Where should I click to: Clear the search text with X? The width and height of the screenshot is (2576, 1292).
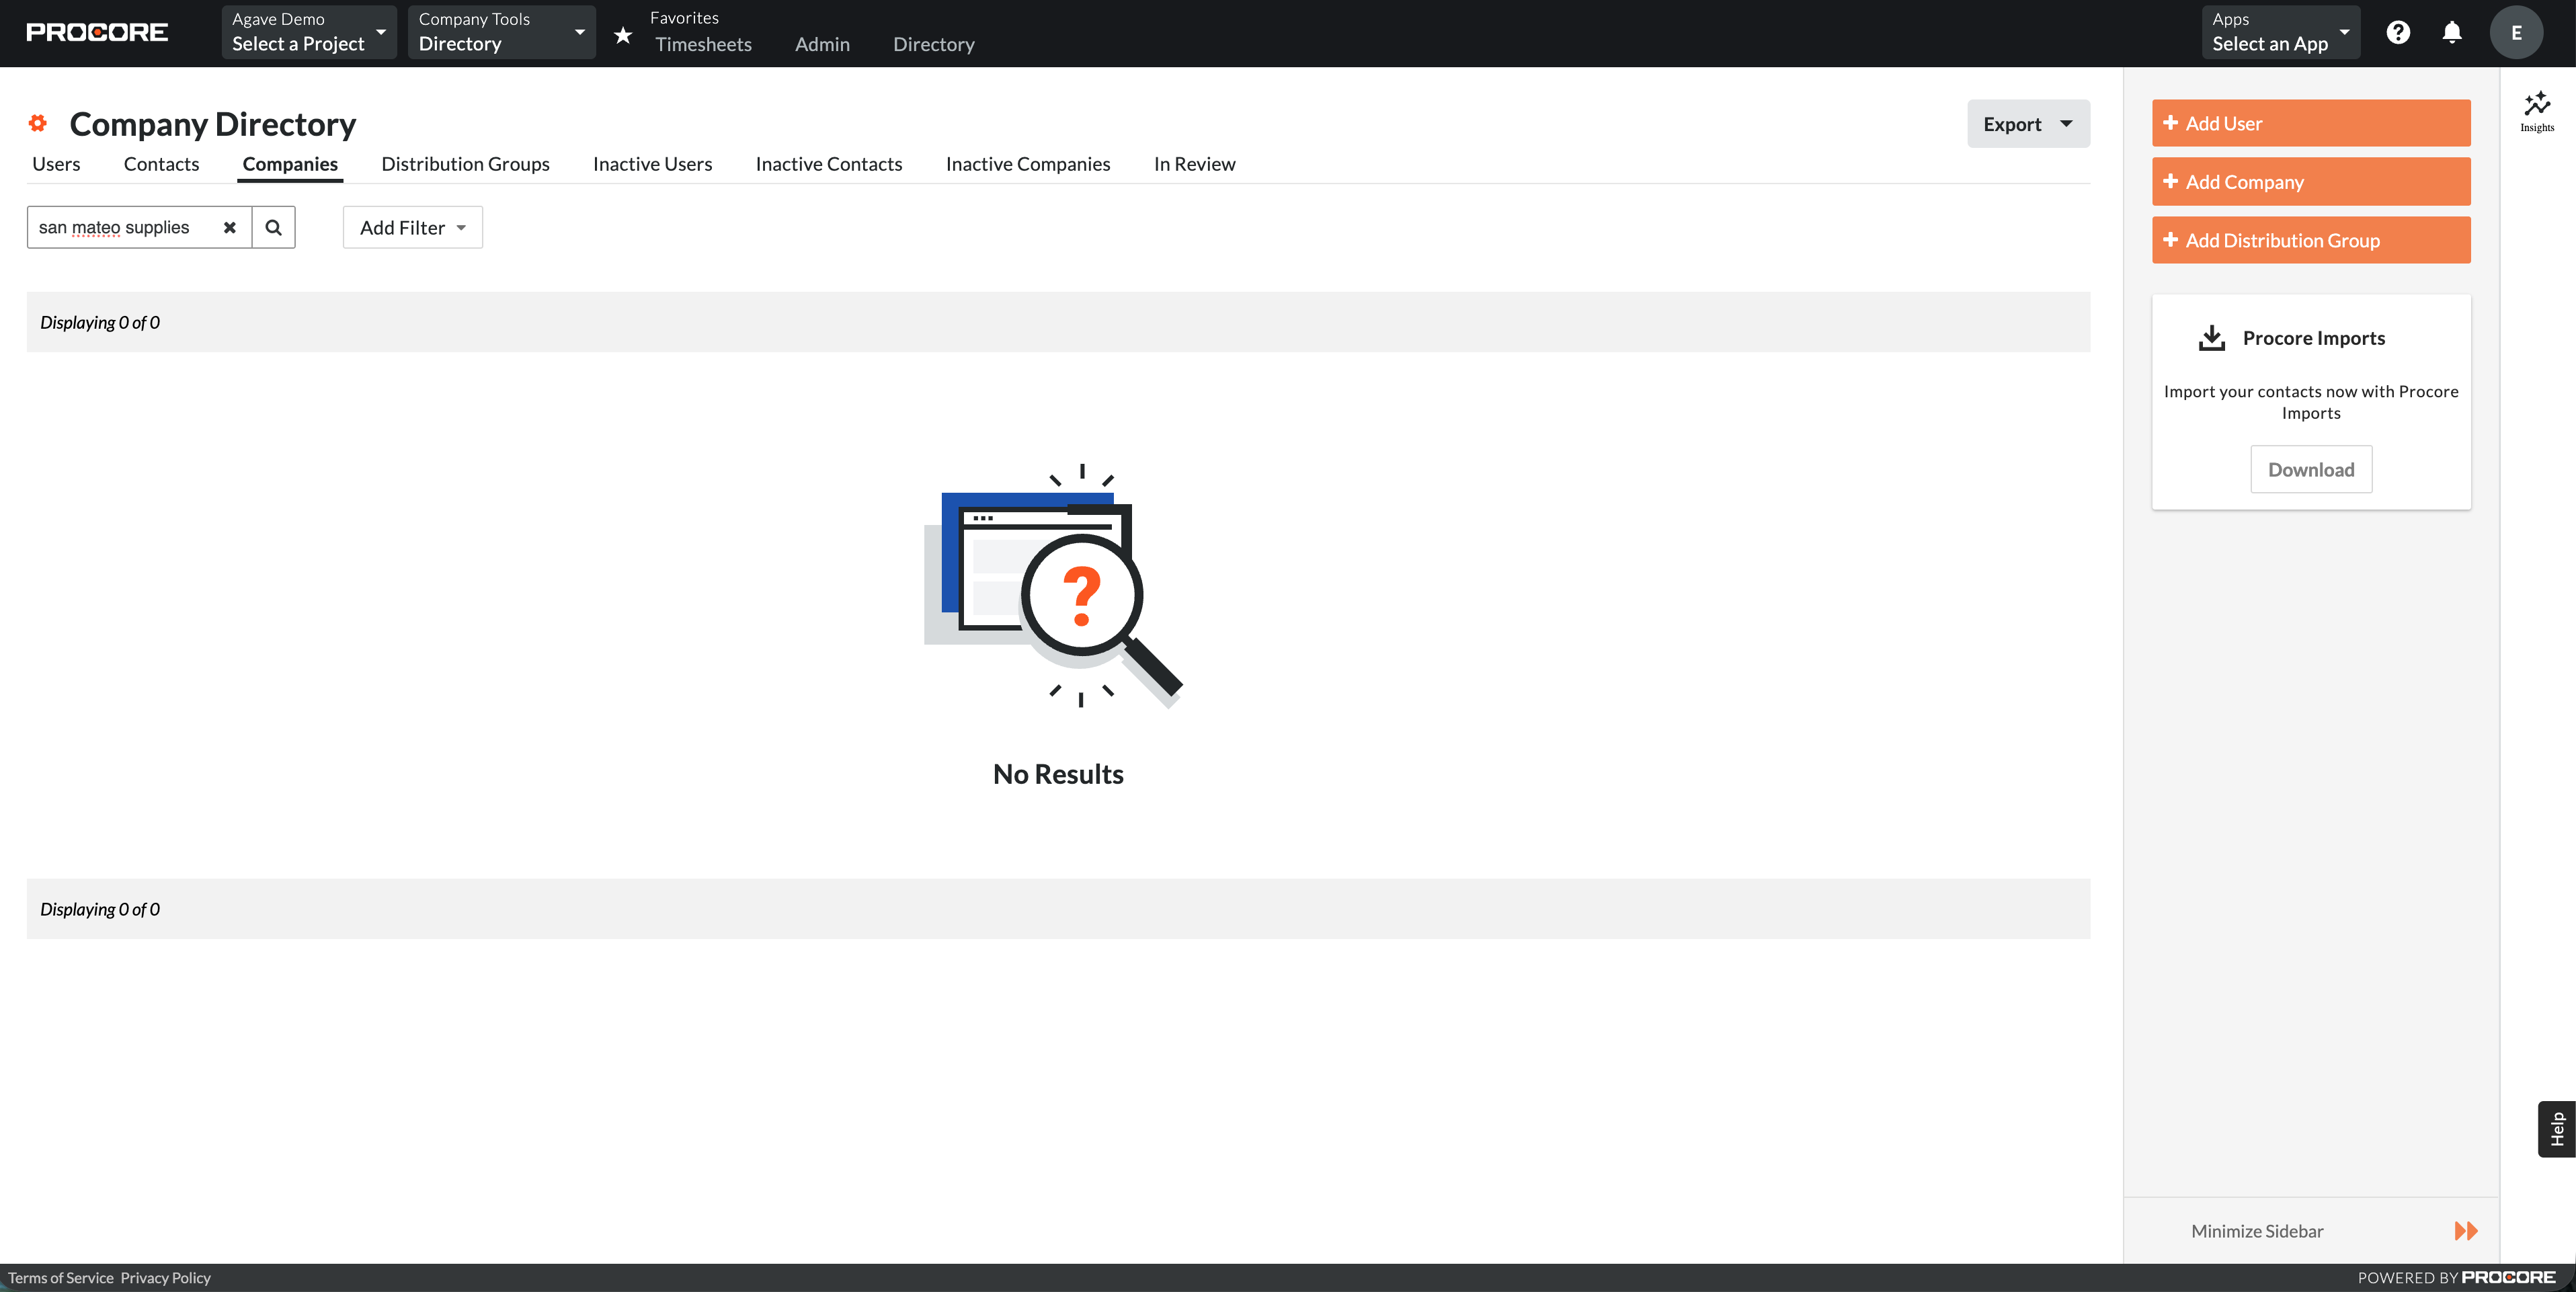230,227
